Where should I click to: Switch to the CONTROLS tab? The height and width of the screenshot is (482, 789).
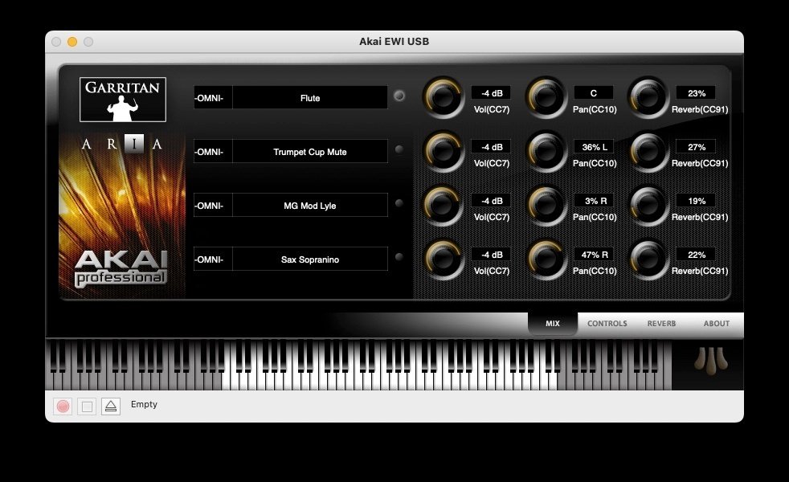tap(607, 324)
